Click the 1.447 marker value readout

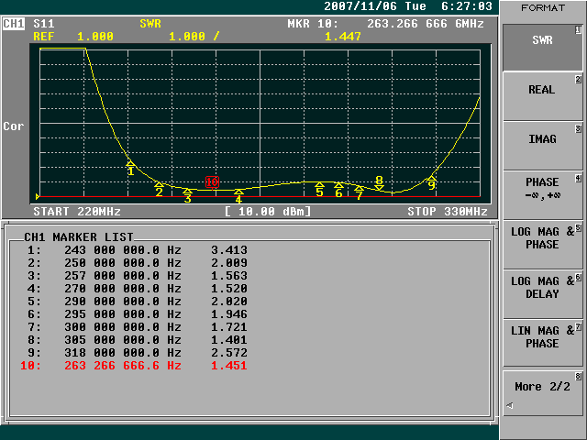343,37
